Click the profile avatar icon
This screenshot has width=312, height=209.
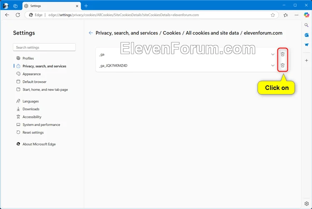coord(5,6)
